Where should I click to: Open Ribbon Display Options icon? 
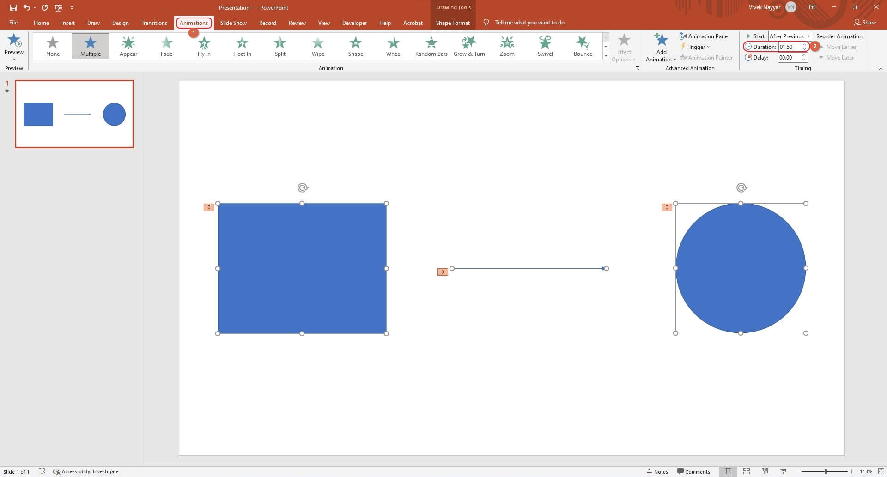(x=812, y=7)
